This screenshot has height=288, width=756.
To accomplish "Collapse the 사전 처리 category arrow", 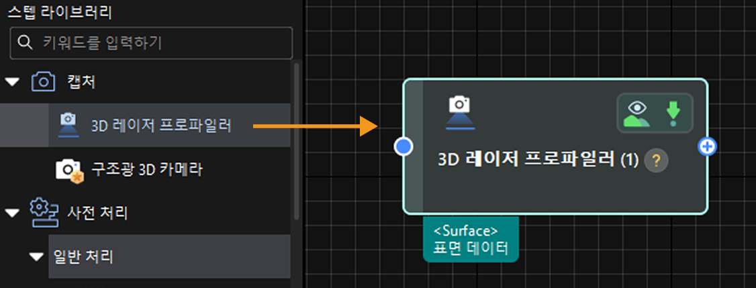I will pos(13,213).
